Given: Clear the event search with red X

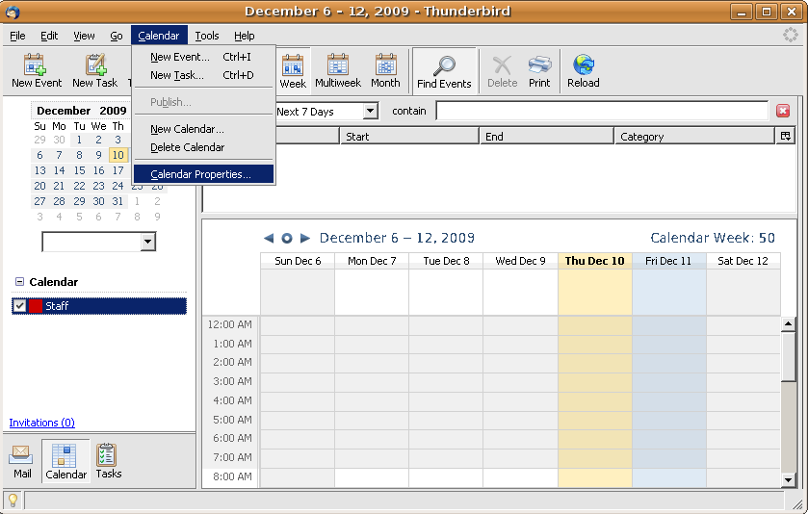Looking at the screenshot, I should 783,111.
